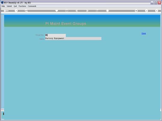
Task: Click the checkmark submit icon
Action: tap(146, 11)
